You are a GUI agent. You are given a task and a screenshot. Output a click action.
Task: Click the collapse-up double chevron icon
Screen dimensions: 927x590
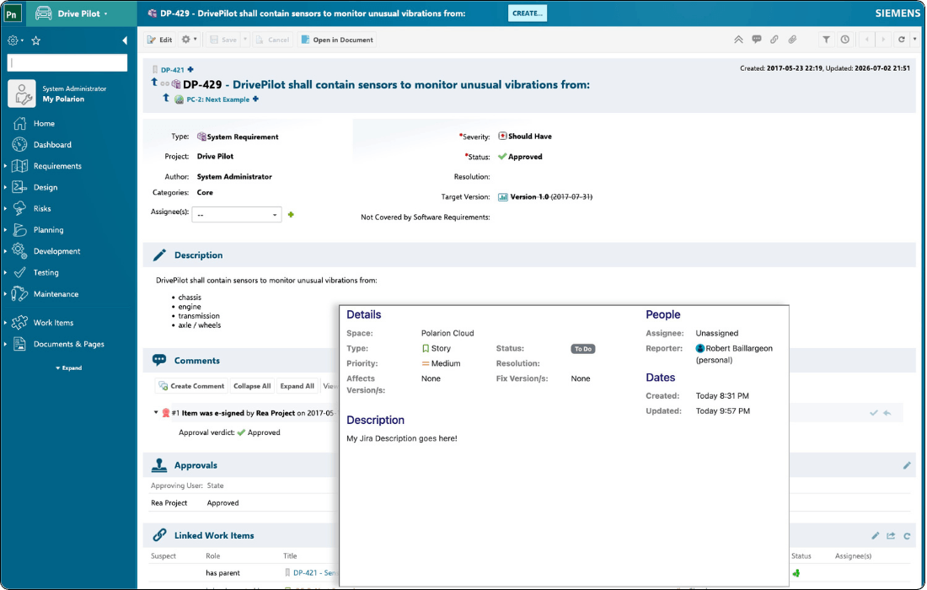[x=738, y=40]
